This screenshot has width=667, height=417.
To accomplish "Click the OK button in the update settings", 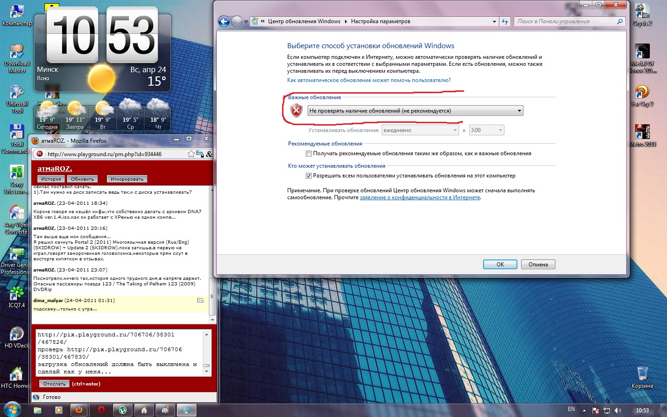I will (x=500, y=264).
